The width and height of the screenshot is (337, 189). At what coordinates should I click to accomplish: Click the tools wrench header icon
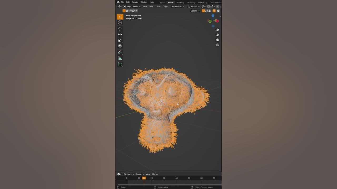coord(207,11)
